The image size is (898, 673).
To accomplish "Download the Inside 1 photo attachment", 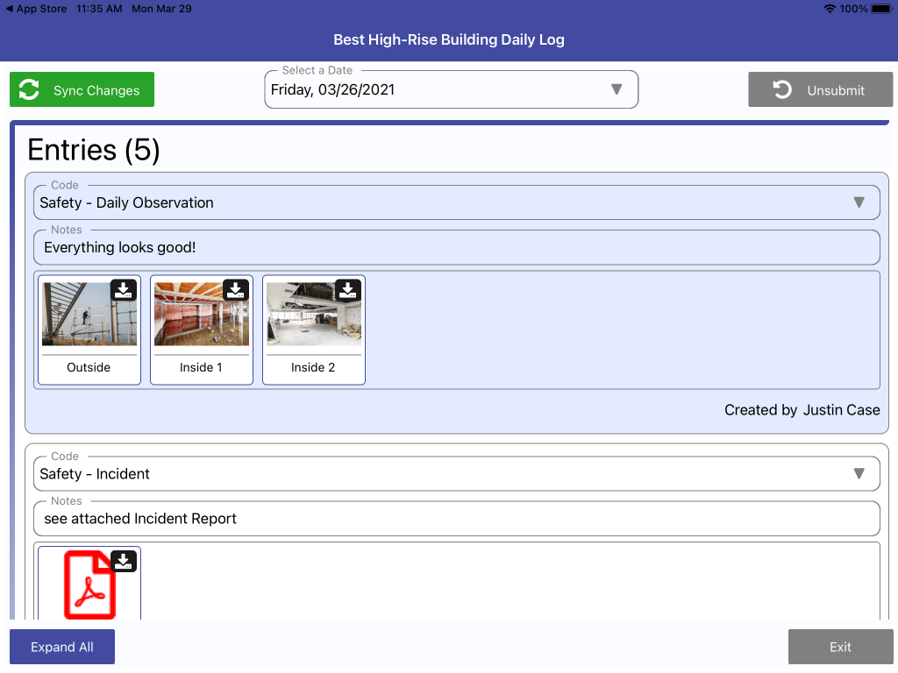I will click(x=236, y=290).
